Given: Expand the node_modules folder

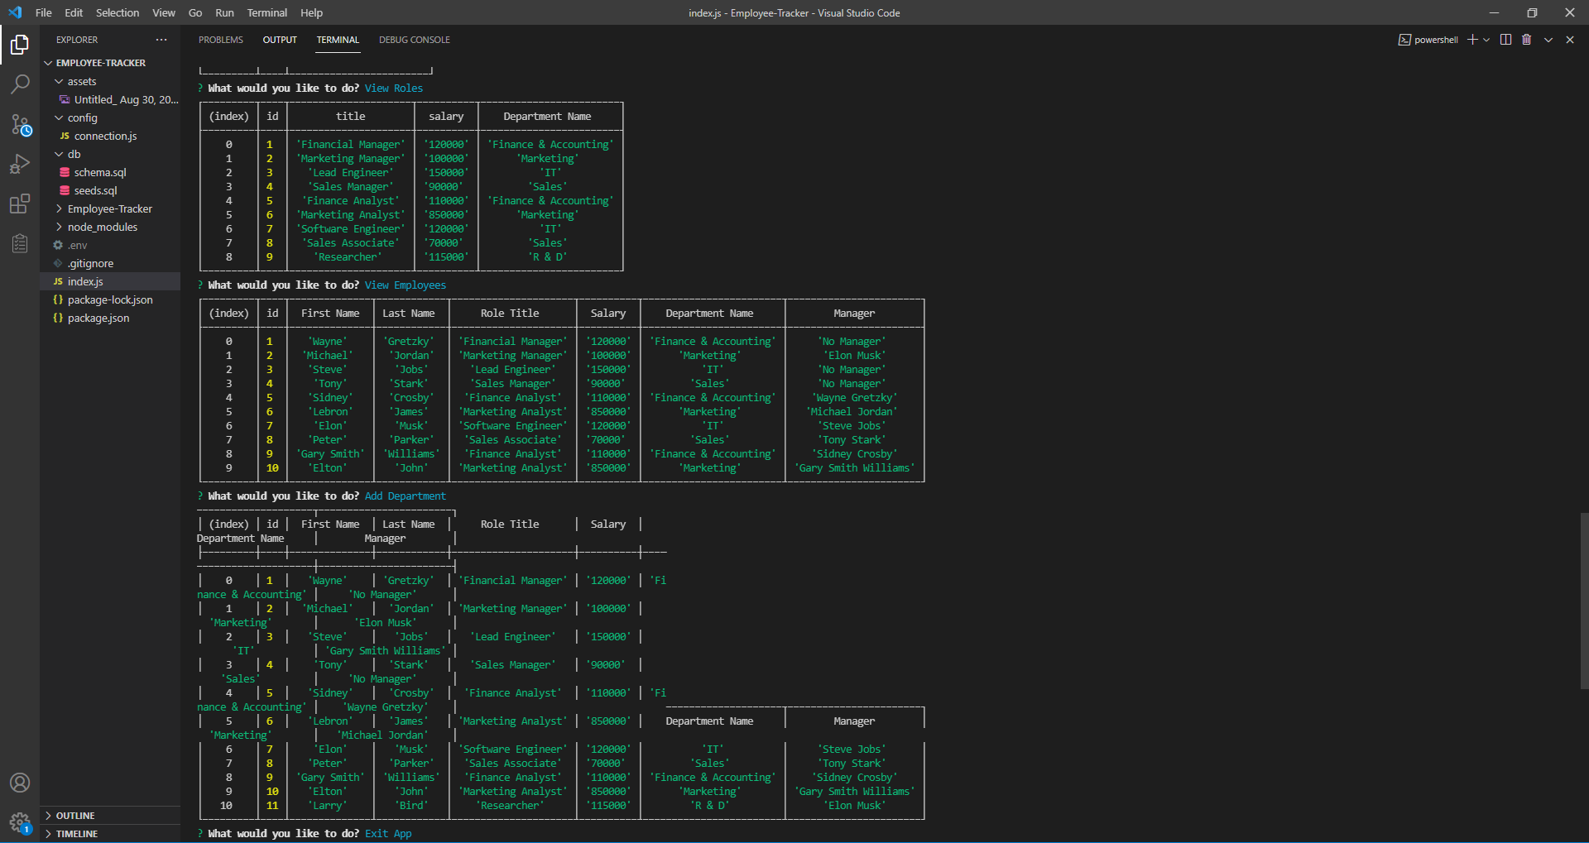Looking at the screenshot, I should coord(102,227).
